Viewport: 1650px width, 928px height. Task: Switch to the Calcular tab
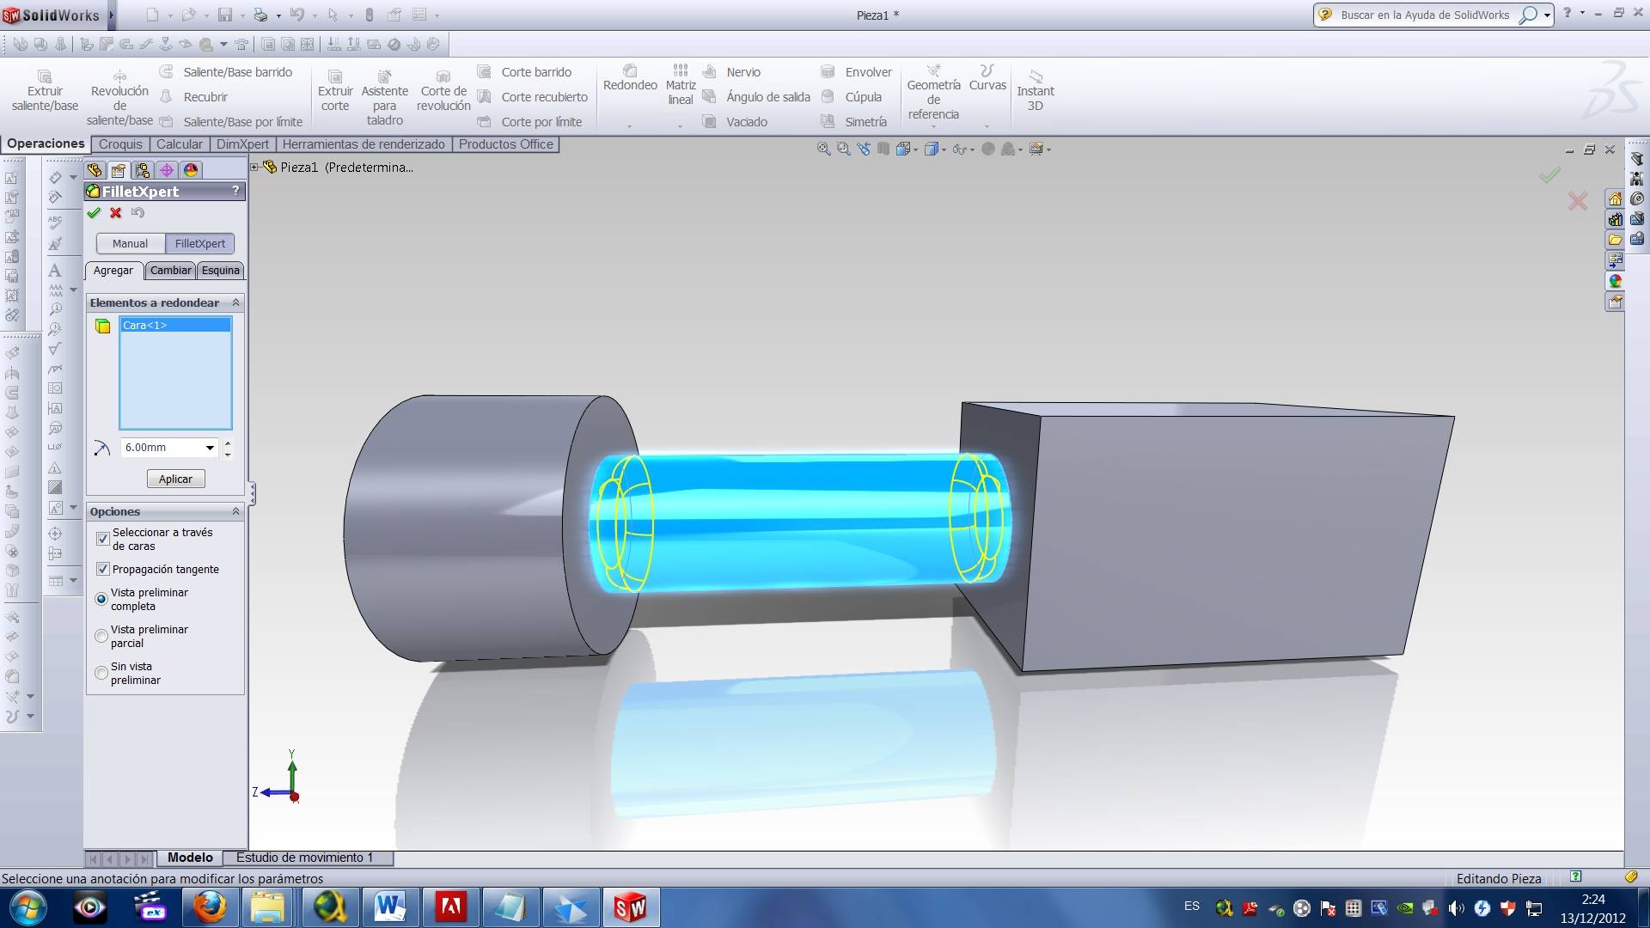(x=180, y=144)
